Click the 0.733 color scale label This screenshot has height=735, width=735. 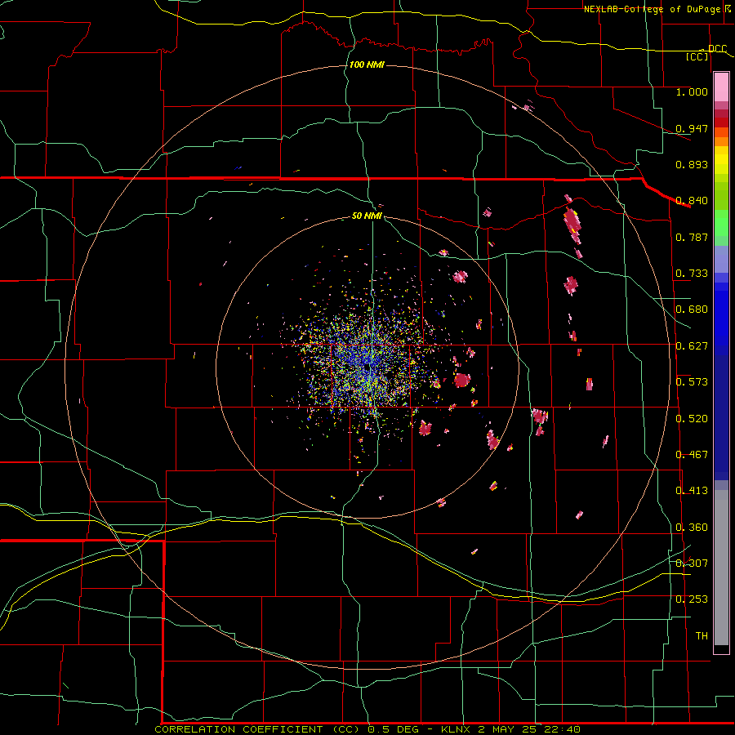[x=692, y=274]
